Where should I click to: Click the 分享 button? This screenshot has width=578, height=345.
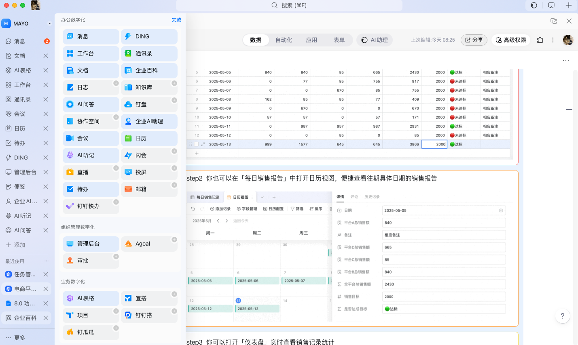pyautogui.click(x=474, y=40)
